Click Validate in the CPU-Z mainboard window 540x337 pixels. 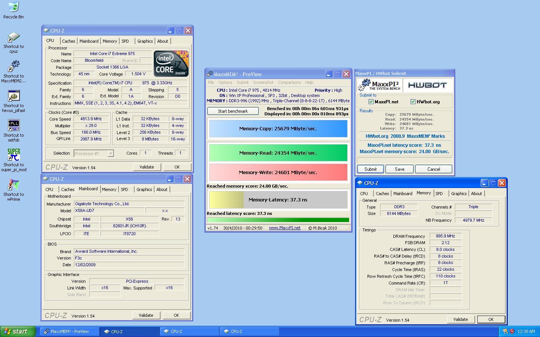pyautogui.click(x=146, y=315)
